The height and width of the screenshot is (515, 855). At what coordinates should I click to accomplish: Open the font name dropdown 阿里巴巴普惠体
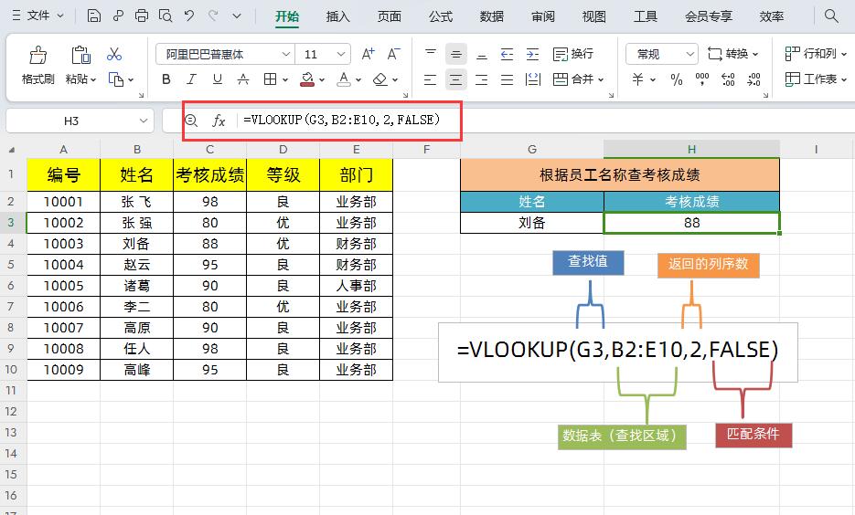click(x=225, y=55)
